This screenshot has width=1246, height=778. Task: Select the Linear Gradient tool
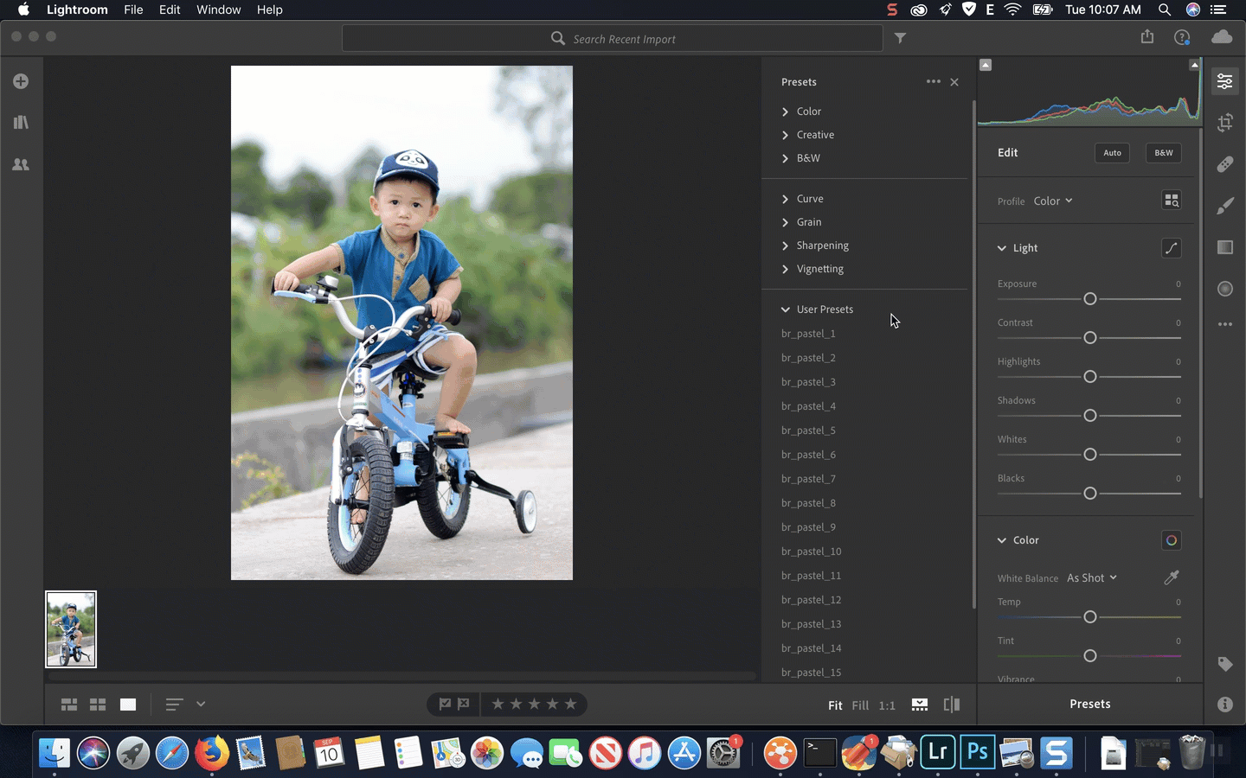click(1224, 247)
